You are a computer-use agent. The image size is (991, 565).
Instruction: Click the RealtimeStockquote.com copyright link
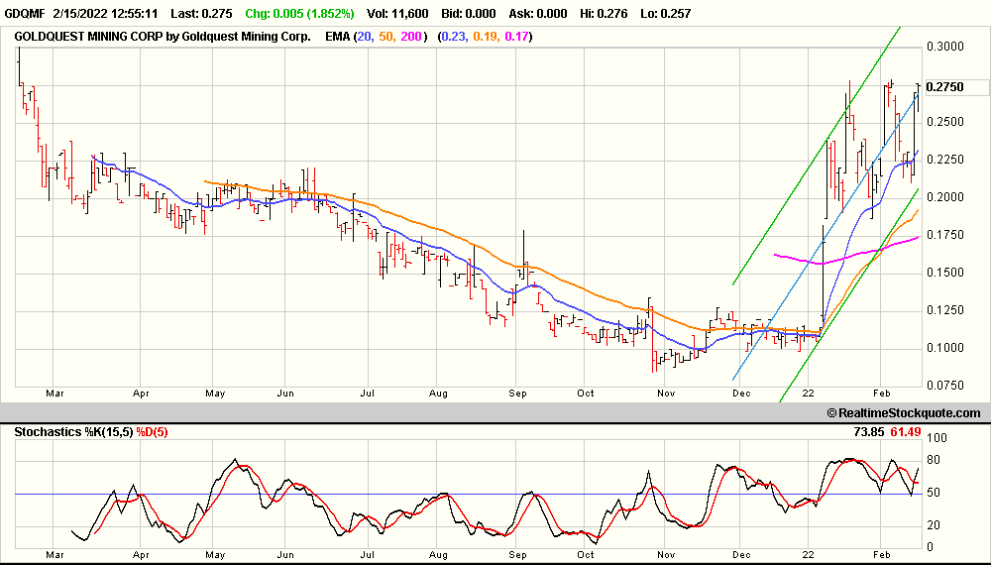click(x=903, y=413)
